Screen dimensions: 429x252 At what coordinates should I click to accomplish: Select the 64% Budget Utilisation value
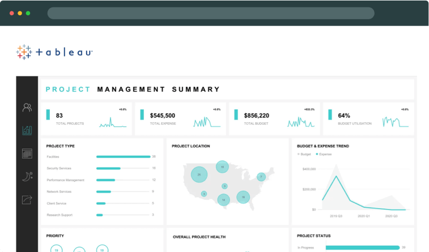[x=344, y=116]
